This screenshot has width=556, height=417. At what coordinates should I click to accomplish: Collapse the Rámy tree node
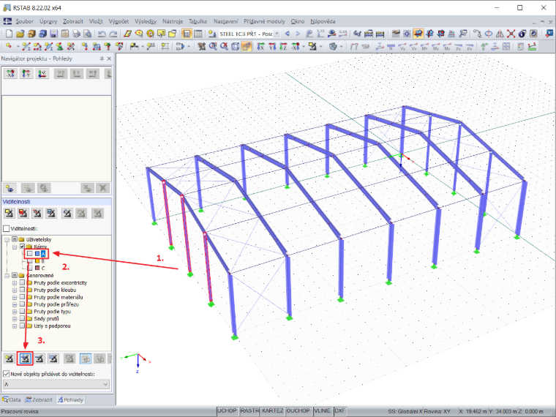[15, 247]
